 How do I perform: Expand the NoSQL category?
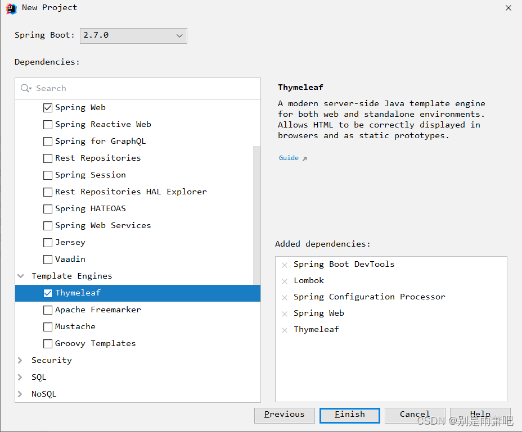point(20,394)
